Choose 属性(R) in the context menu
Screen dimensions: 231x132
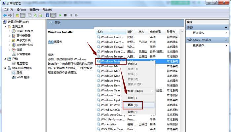(138, 105)
